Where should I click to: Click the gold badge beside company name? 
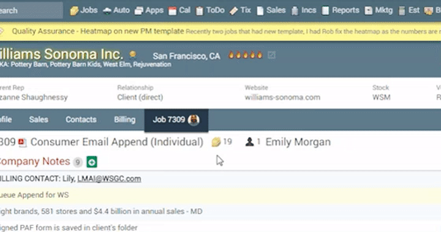(133, 54)
